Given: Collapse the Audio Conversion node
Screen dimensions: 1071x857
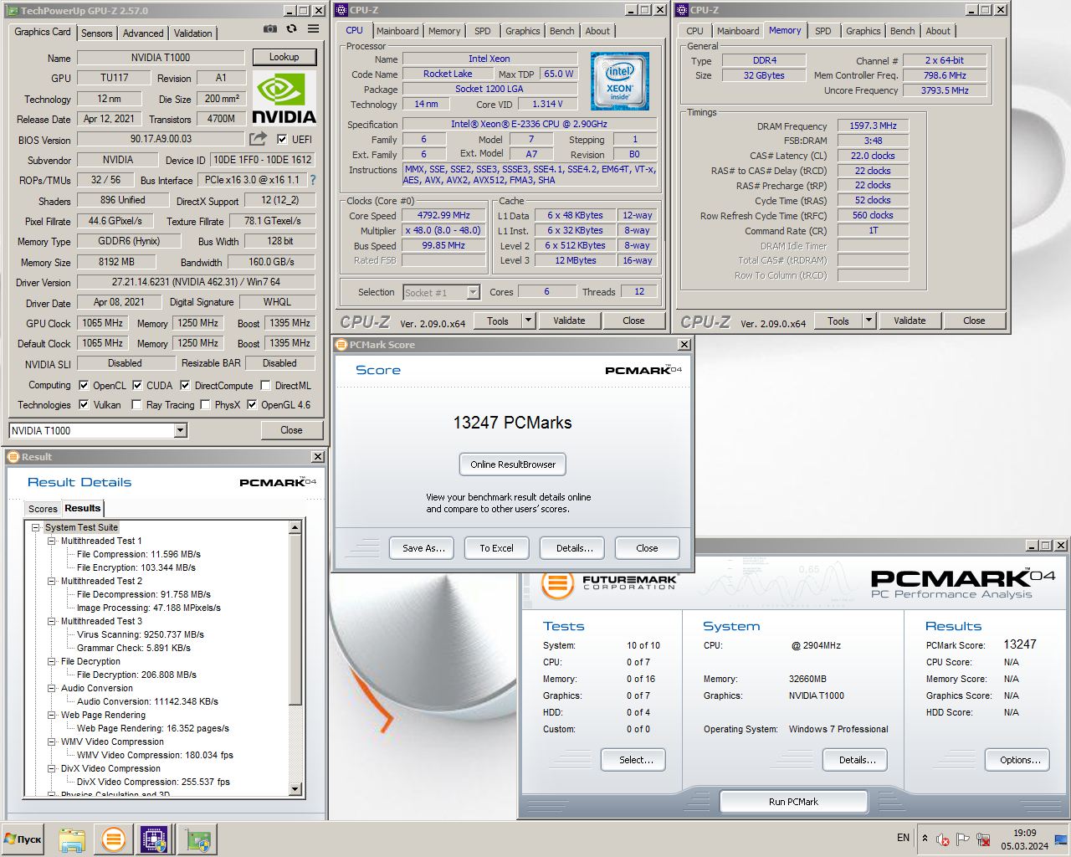Looking at the screenshot, I should 52,688.
